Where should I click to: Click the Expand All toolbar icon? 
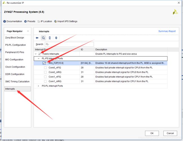point(56,38)
